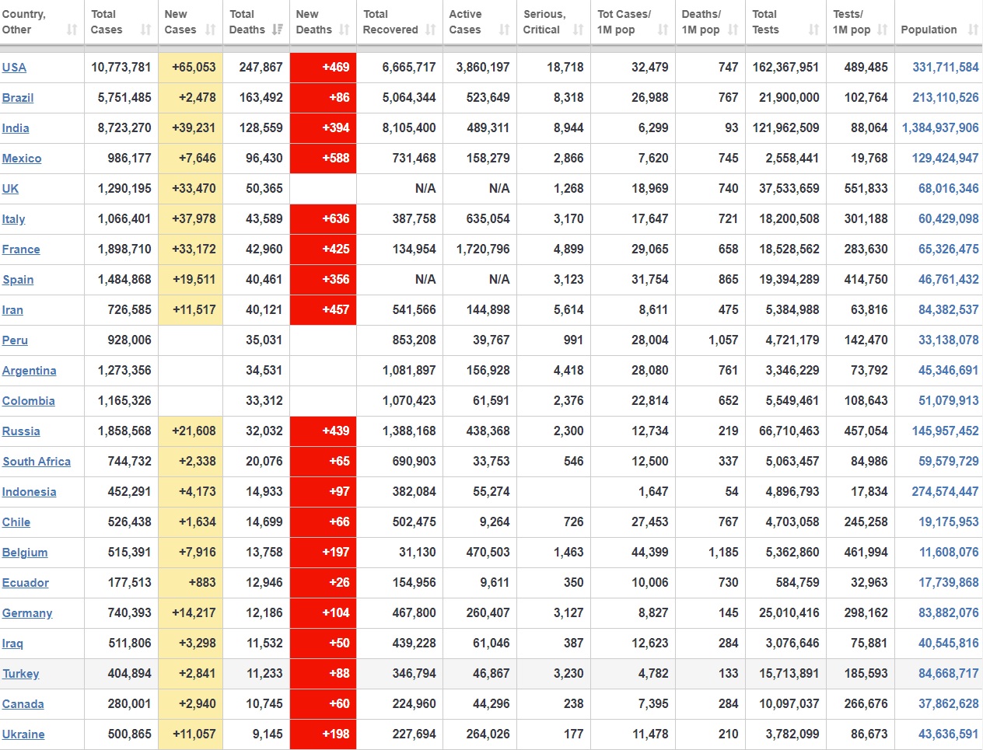
Task: Go to the India country page
Action: pyautogui.click(x=16, y=128)
